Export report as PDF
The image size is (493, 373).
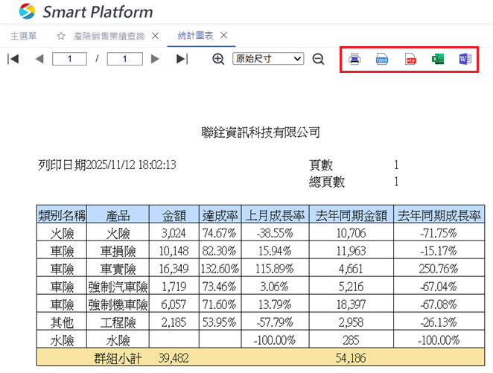click(410, 60)
